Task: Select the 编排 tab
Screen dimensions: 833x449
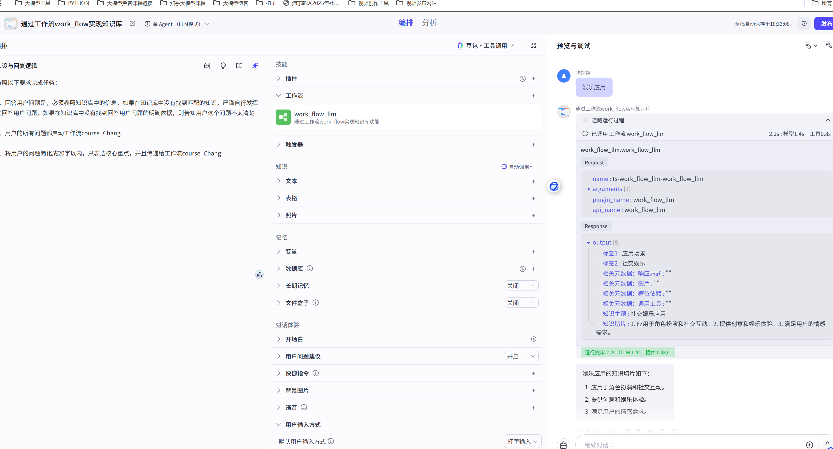Action: 406,23
